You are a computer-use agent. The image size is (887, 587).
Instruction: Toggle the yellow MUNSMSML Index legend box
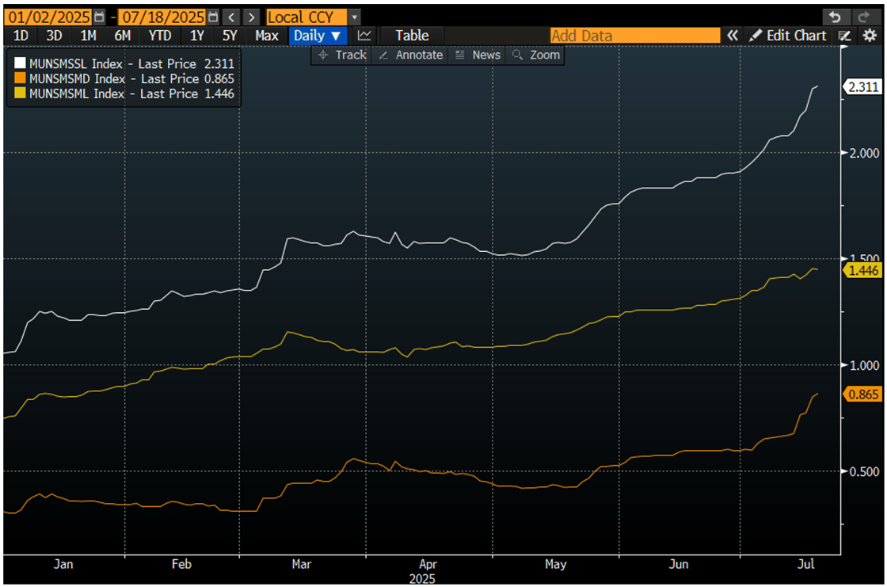click(x=20, y=93)
